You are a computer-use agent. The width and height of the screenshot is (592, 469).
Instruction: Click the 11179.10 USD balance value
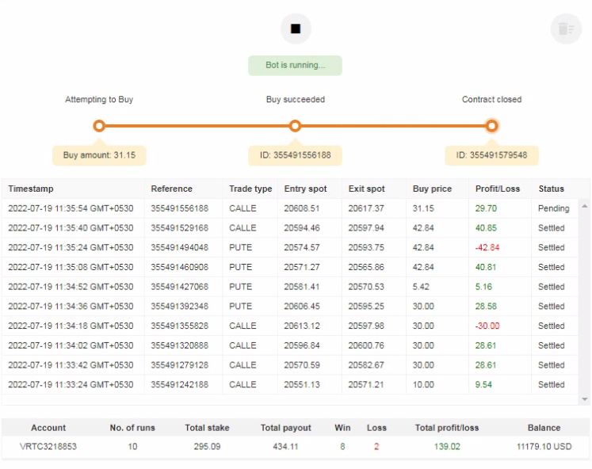pos(544,447)
